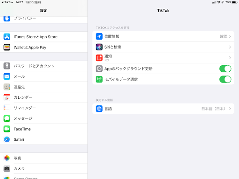Select the Reminders (リマインダー) icon
Screen dimensions: 239x179
pos(7,108)
